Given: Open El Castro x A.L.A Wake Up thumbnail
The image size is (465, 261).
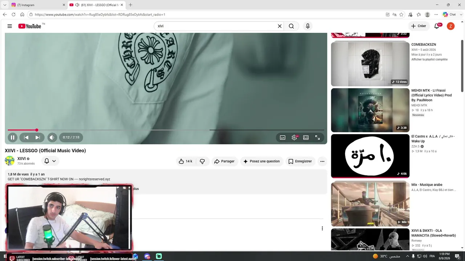Looking at the screenshot, I should tap(370, 156).
